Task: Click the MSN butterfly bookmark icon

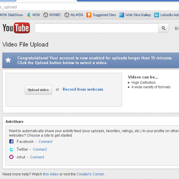Action: pos(29,15)
